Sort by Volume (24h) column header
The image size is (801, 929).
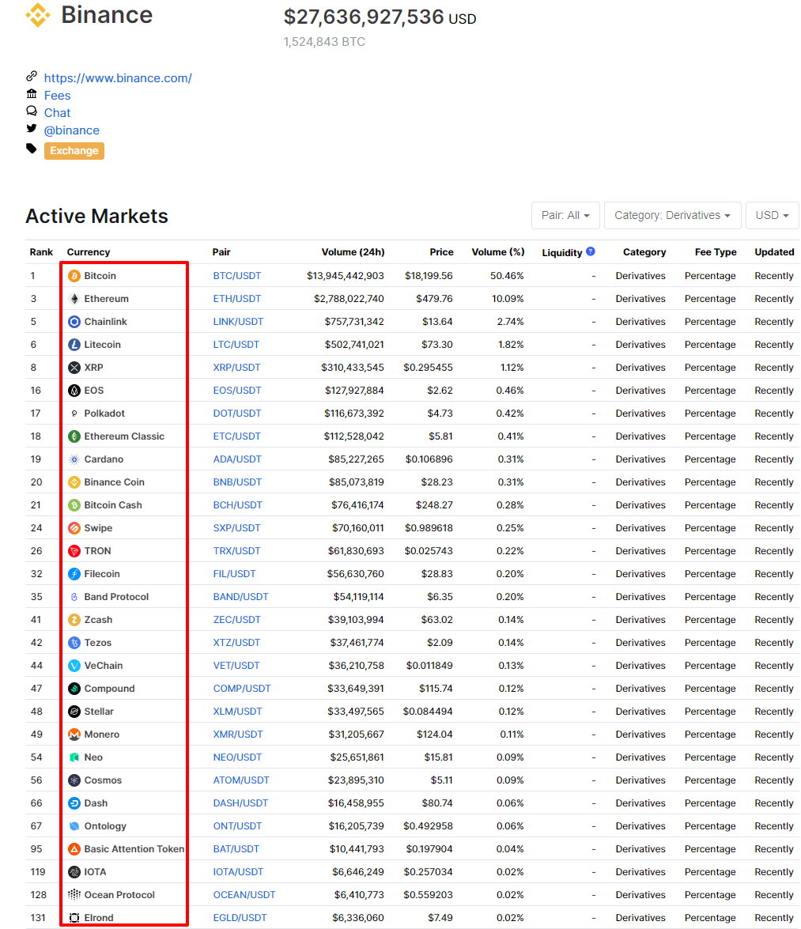click(353, 251)
